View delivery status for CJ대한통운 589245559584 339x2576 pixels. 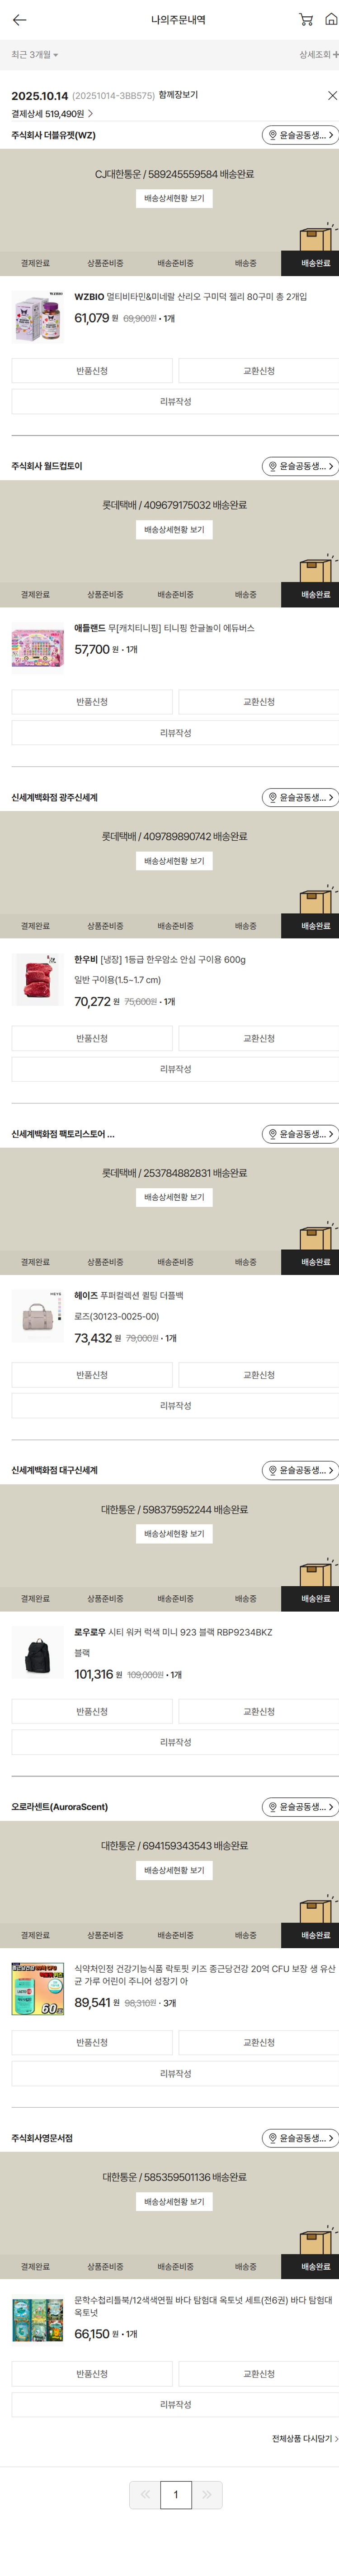tap(174, 199)
